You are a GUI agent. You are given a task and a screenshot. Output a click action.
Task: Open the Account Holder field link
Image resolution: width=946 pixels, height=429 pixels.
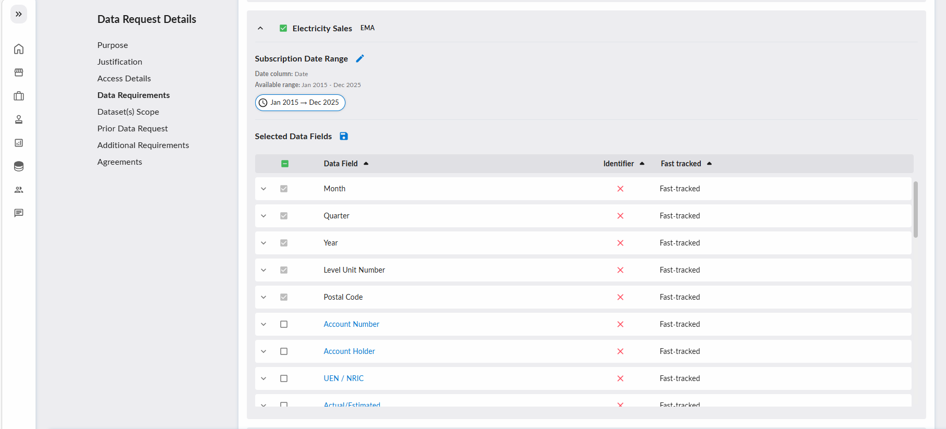(x=349, y=351)
